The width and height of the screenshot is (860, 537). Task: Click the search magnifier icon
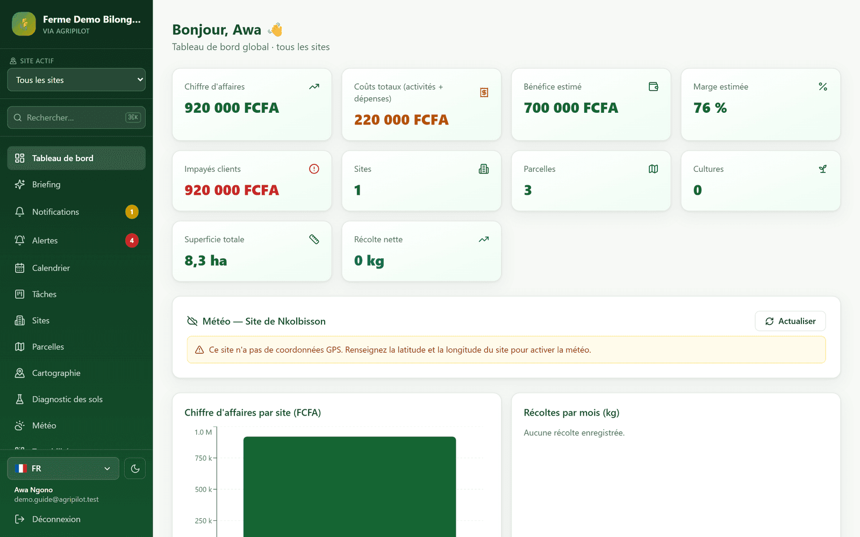(18, 118)
